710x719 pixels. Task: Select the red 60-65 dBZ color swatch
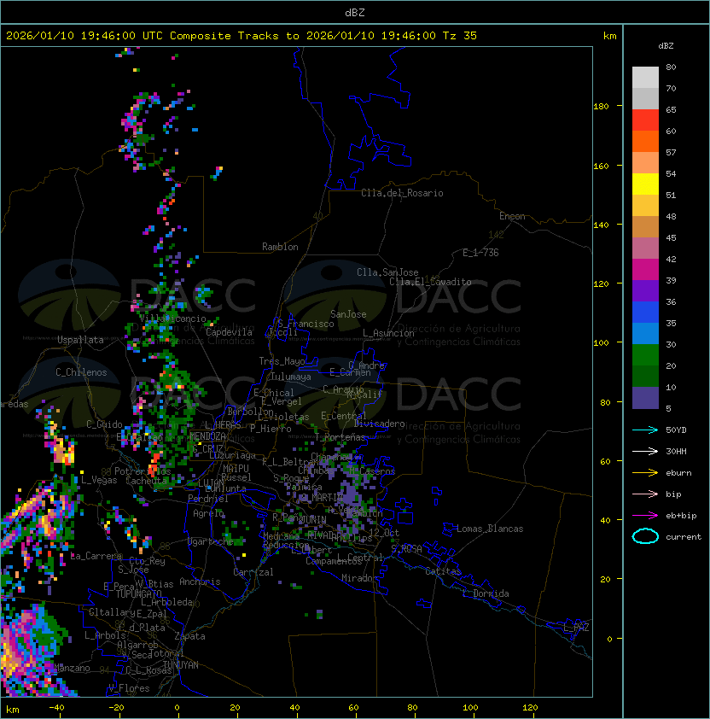click(x=645, y=120)
